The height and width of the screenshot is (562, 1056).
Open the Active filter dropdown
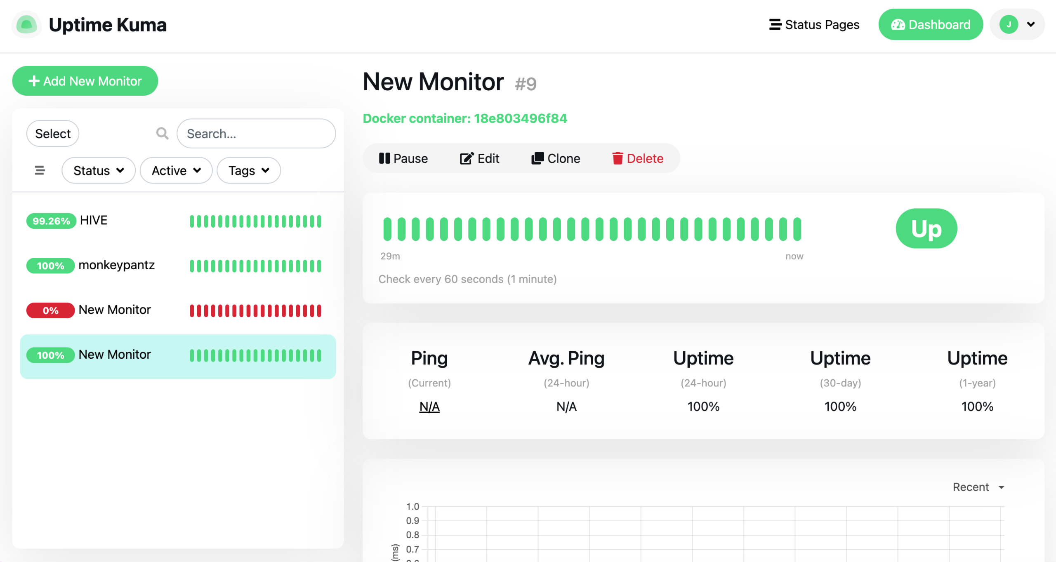coord(176,170)
